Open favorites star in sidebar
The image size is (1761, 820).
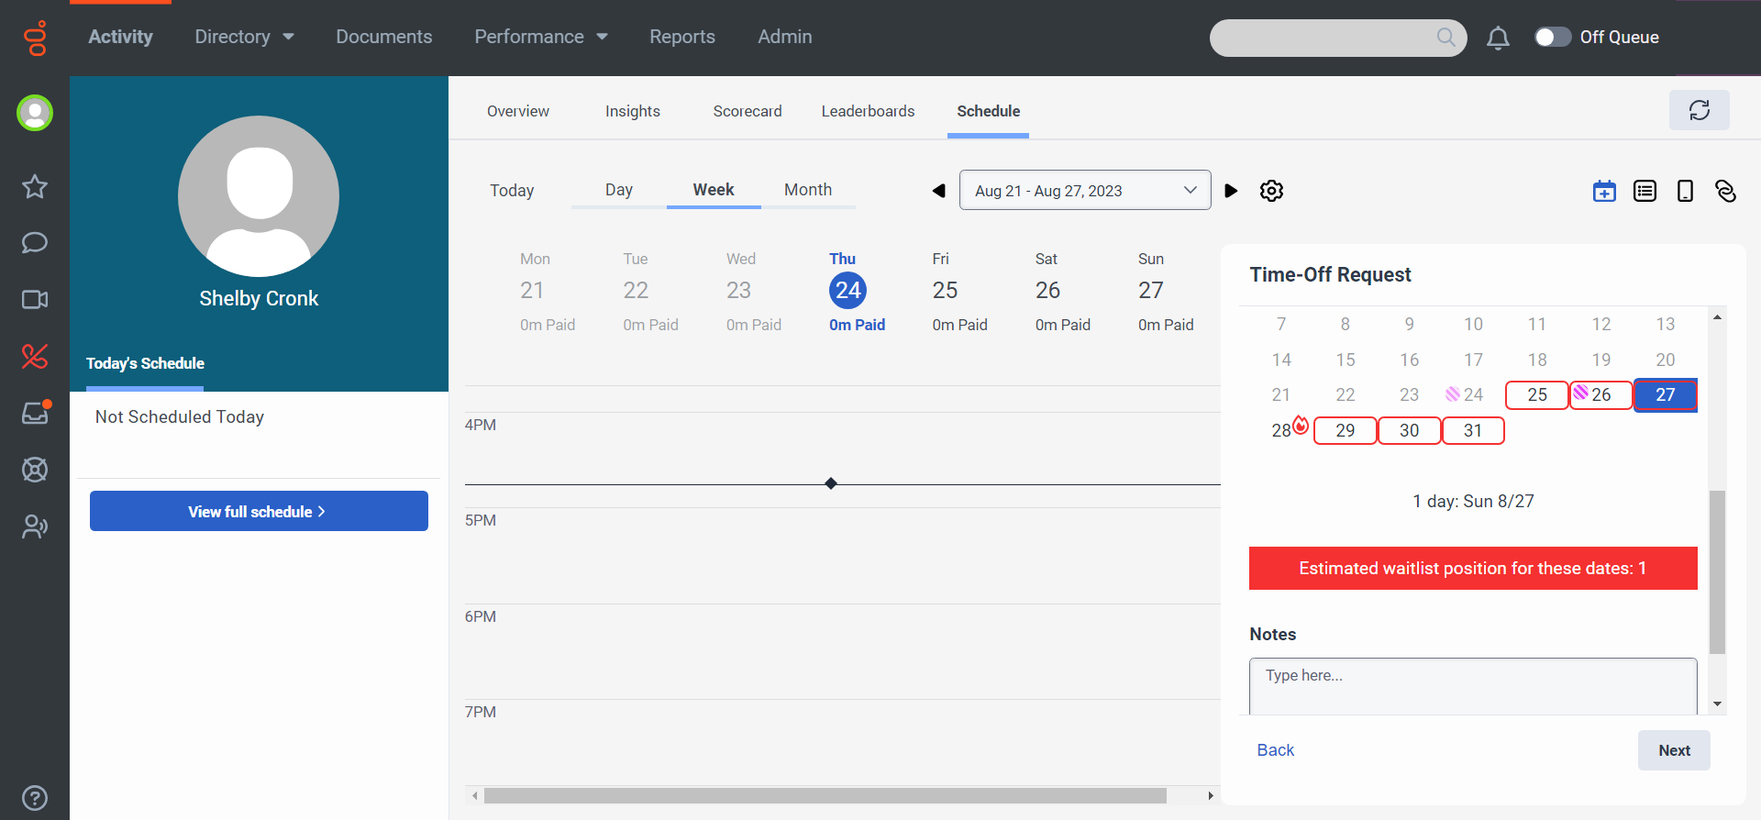(x=35, y=187)
